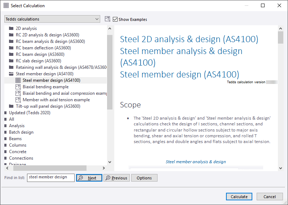The image size is (288, 205).
Task: Click the magnifier icon on the Previous button
Action: coord(108,178)
